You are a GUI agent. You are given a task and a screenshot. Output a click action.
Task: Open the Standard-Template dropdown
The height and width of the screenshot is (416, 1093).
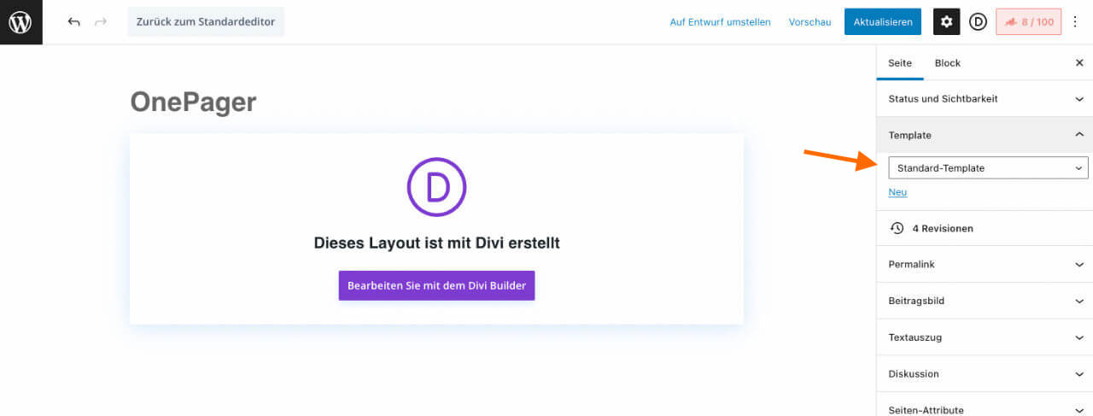(989, 168)
